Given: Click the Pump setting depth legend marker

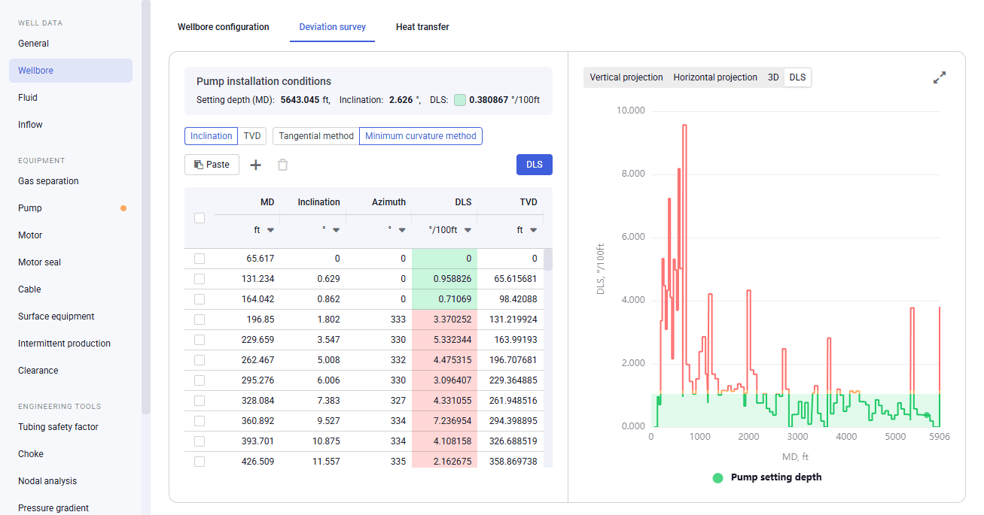Looking at the screenshot, I should tap(717, 477).
